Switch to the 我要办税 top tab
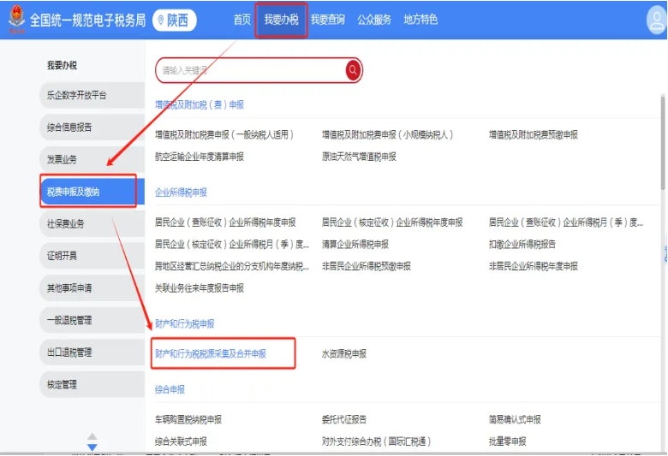Viewport: 668px width, 456px height. click(x=281, y=20)
